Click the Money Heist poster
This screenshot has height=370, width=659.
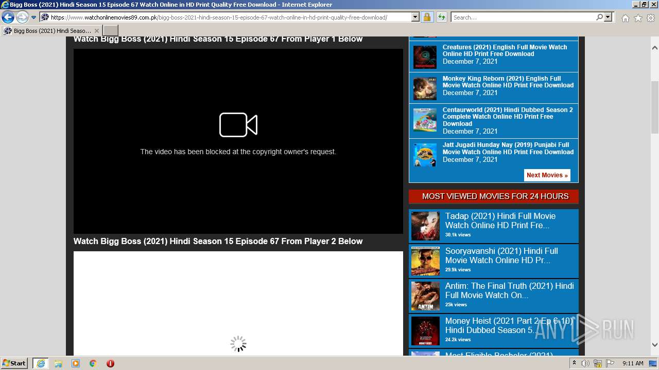coord(425,331)
